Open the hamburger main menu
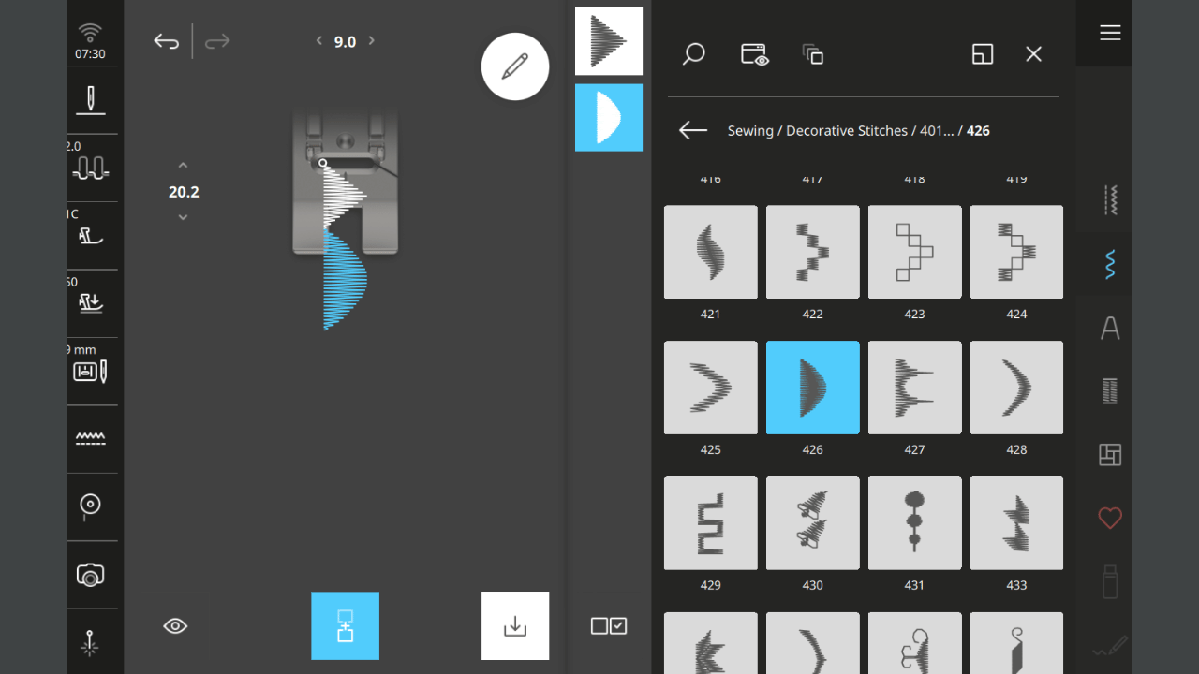 [x=1110, y=33]
